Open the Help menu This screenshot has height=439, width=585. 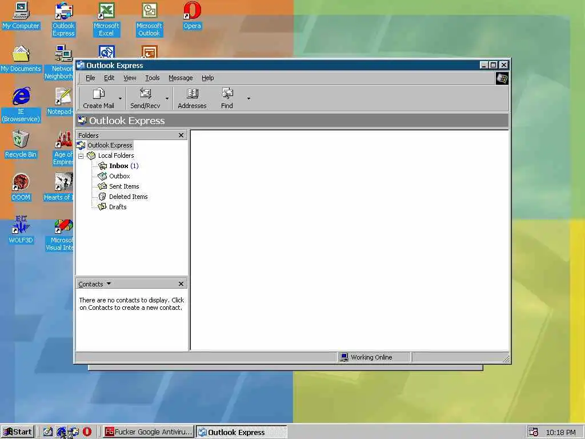pos(208,78)
